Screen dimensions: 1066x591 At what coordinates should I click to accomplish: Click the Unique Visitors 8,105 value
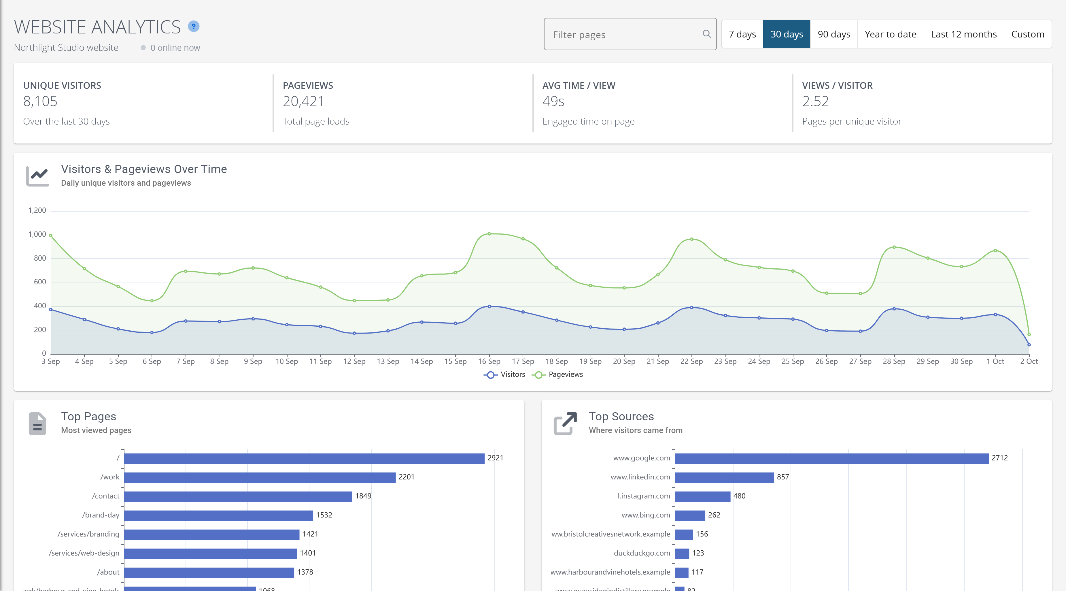40,101
